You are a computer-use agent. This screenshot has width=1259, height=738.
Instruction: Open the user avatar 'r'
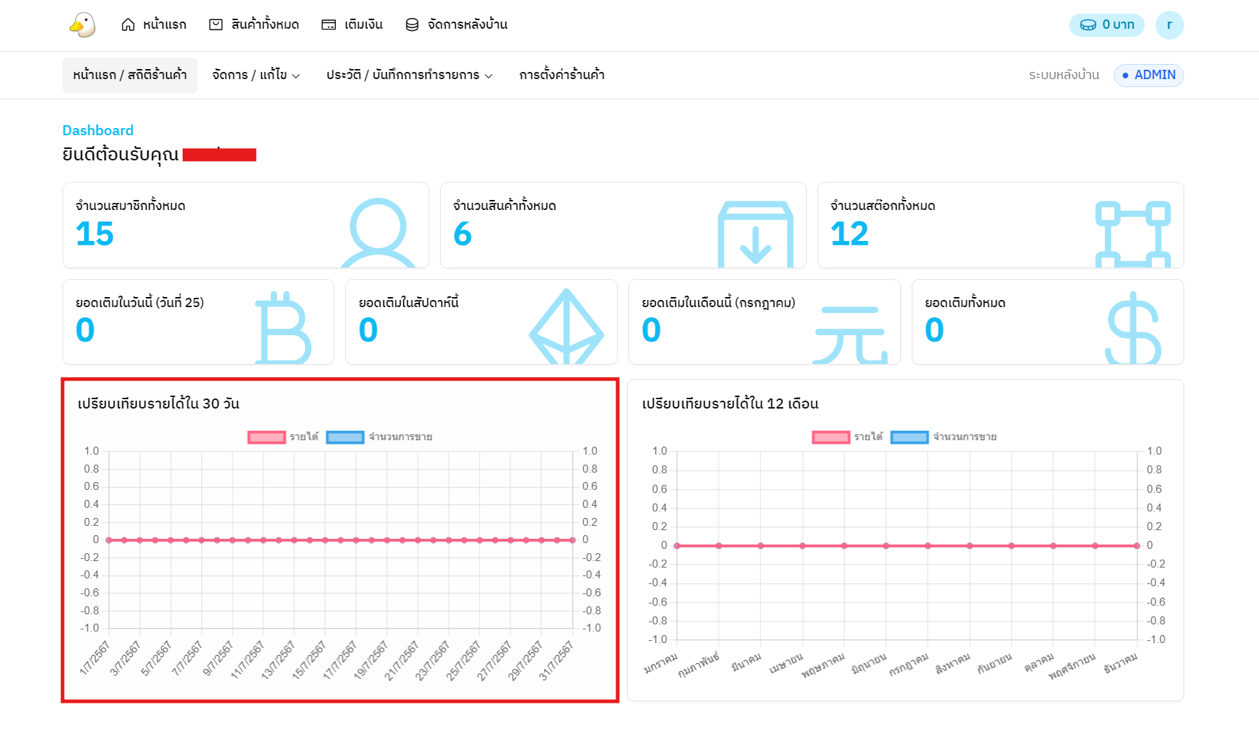[x=1169, y=24]
